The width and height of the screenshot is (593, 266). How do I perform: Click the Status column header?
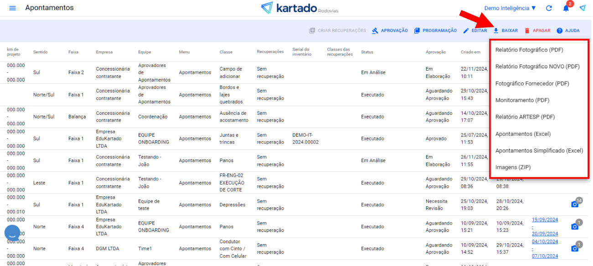tap(367, 52)
